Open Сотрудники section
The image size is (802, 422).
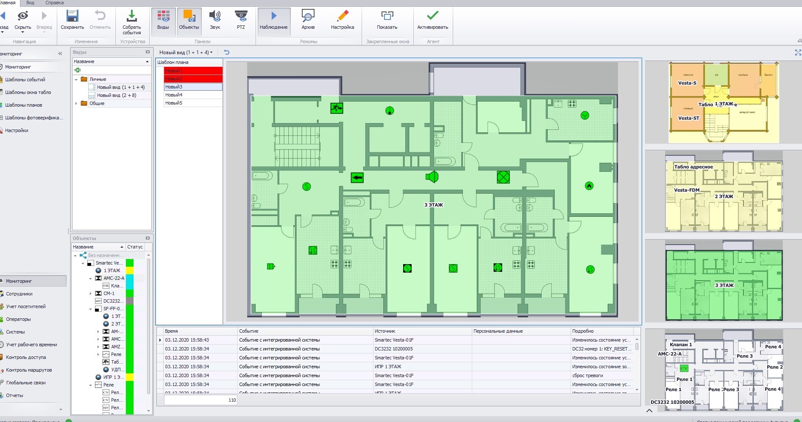coord(19,294)
